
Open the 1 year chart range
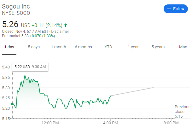[x=133, y=47]
